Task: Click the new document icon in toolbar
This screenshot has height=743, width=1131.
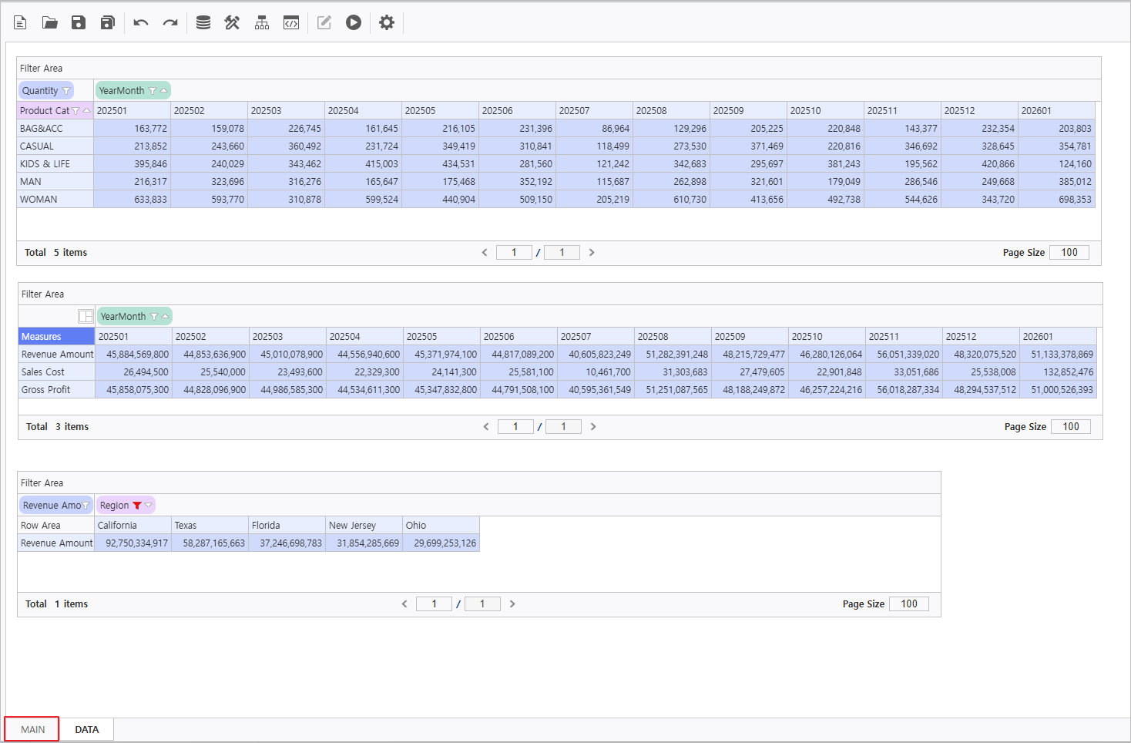Action: click(x=21, y=22)
